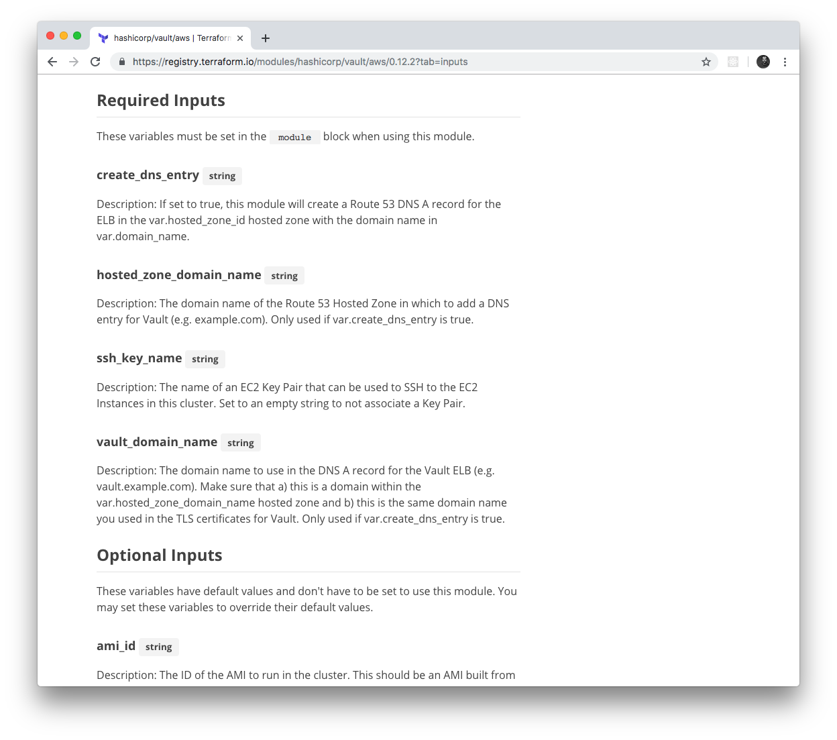837x740 pixels.
Task: Select the Required Inputs heading
Action: pos(161,100)
